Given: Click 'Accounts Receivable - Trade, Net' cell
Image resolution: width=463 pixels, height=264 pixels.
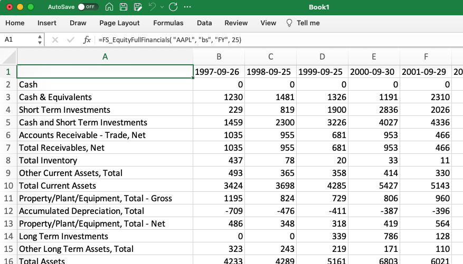Looking at the screenshot, I should tap(105, 135).
